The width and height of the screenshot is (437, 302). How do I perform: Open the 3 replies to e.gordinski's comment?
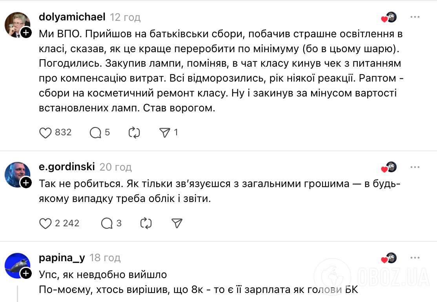point(106,223)
